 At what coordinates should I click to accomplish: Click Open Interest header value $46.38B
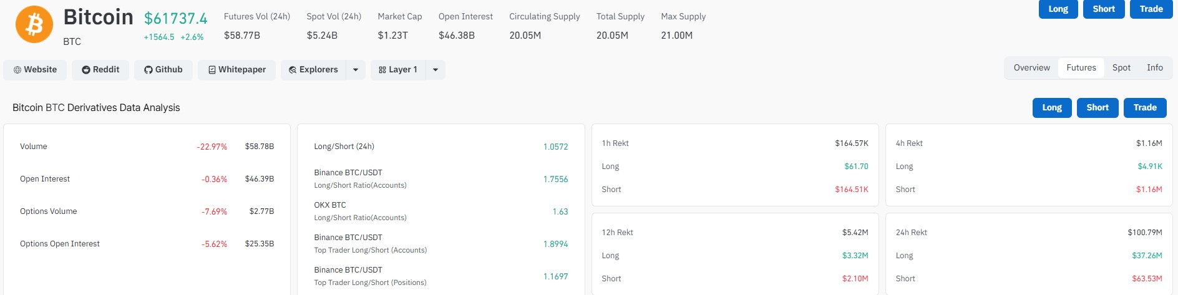pyautogui.click(x=457, y=36)
